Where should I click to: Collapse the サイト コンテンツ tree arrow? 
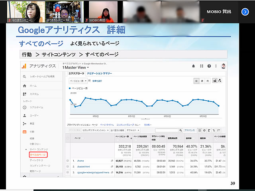(26, 150)
